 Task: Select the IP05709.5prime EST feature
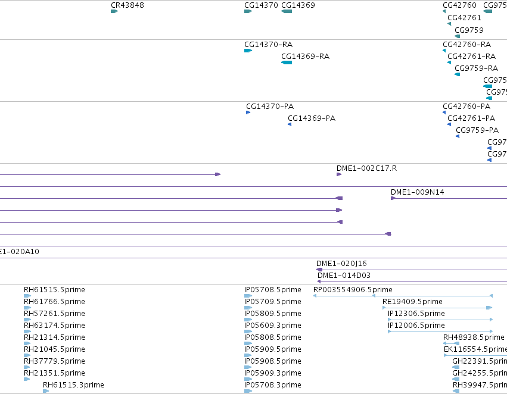[248, 308]
